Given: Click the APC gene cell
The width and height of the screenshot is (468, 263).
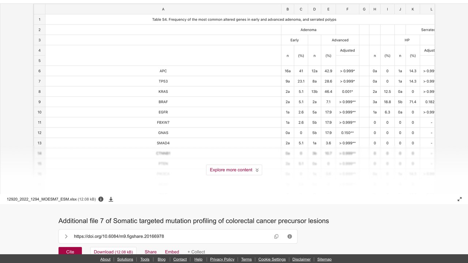Looking at the screenshot, I should [163, 71].
